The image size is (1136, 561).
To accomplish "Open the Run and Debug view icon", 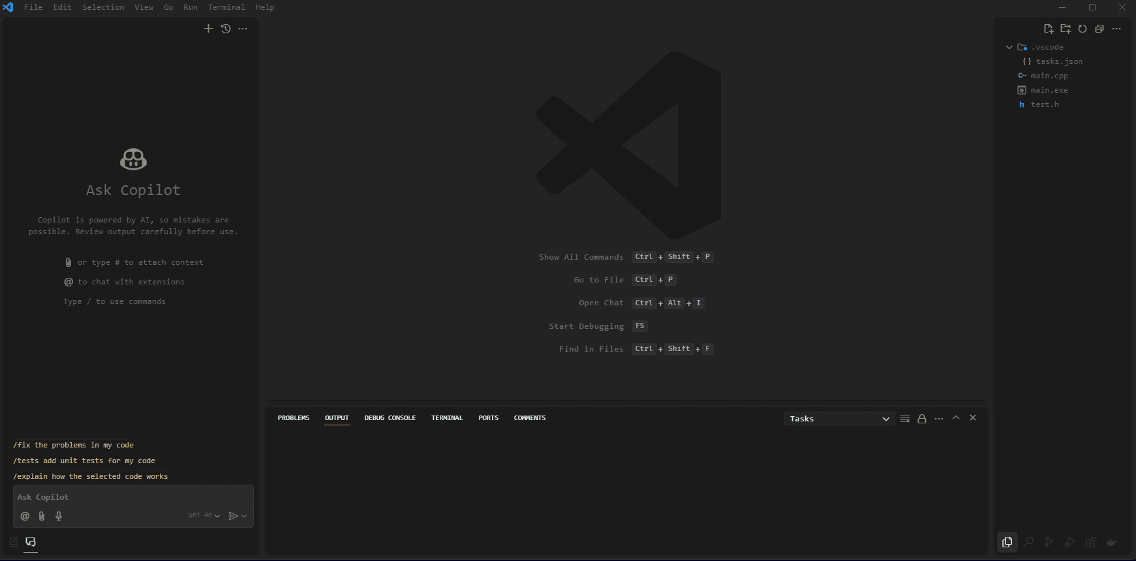I will coord(1070,542).
